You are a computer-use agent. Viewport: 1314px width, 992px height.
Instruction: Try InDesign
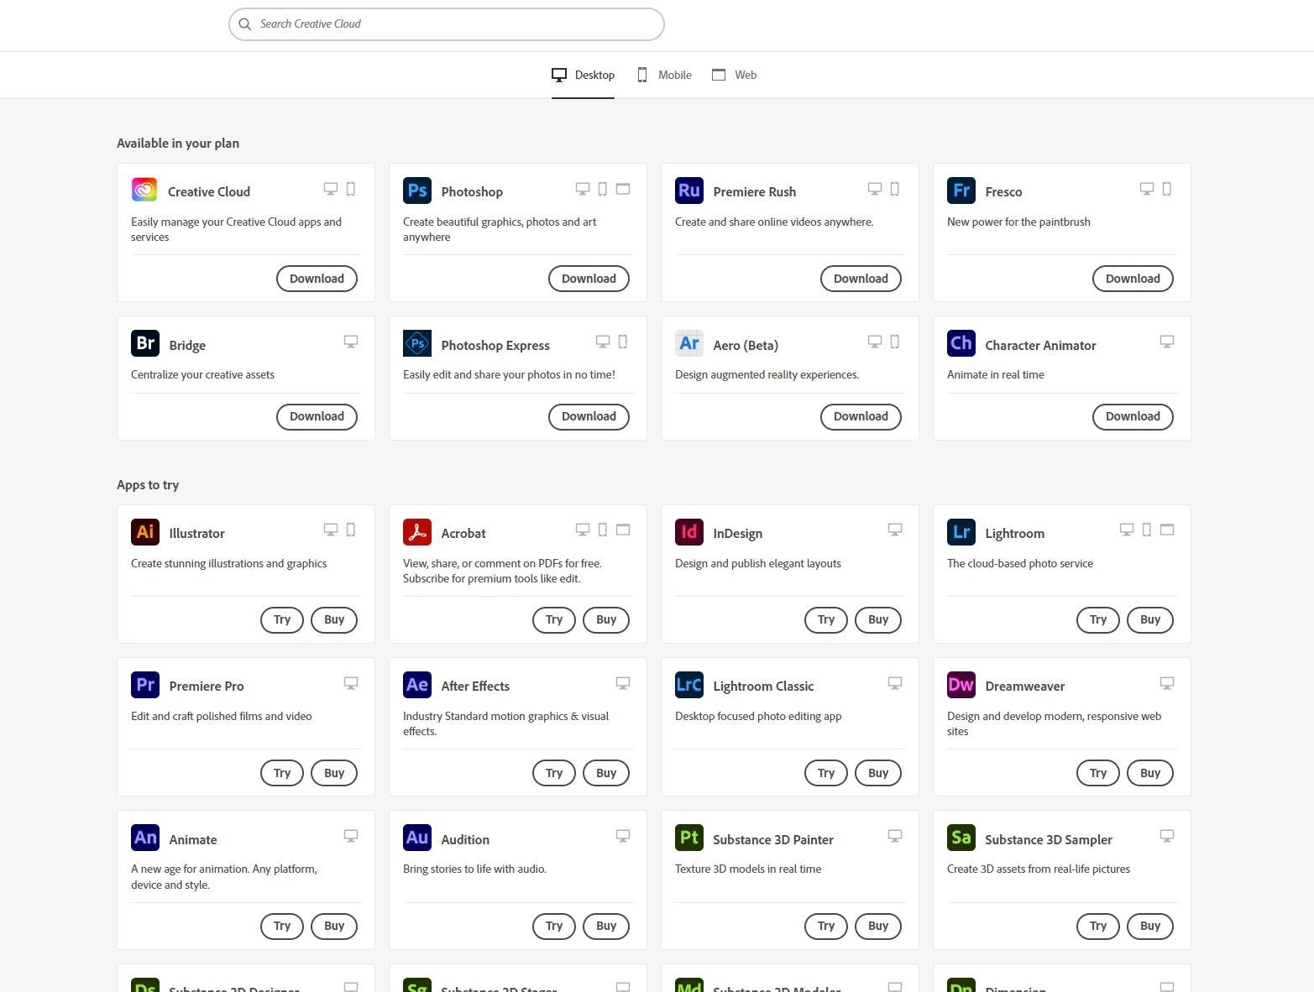(x=826, y=619)
